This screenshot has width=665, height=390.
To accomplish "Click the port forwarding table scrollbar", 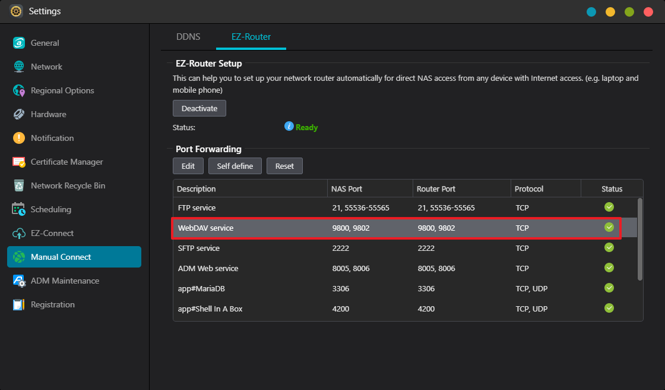I will point(639,239).
